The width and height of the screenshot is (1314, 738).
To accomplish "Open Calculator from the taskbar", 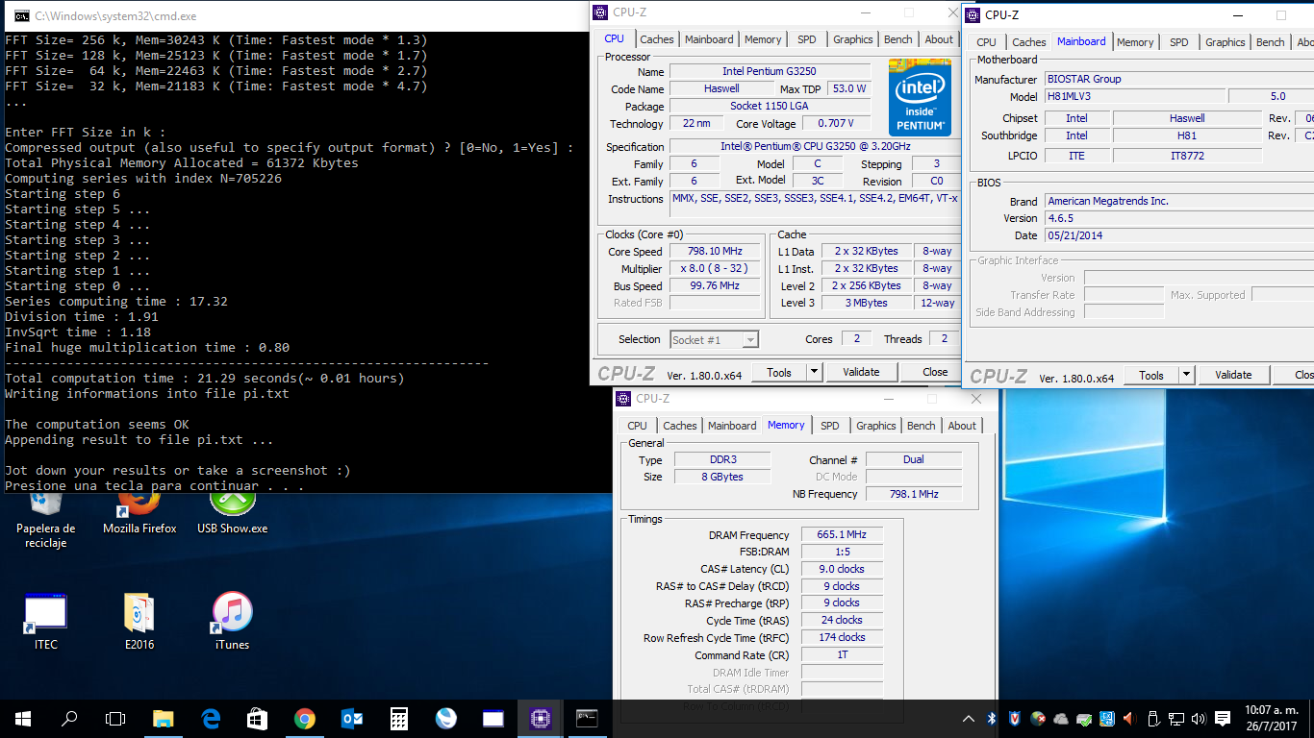I will point(398,719).
